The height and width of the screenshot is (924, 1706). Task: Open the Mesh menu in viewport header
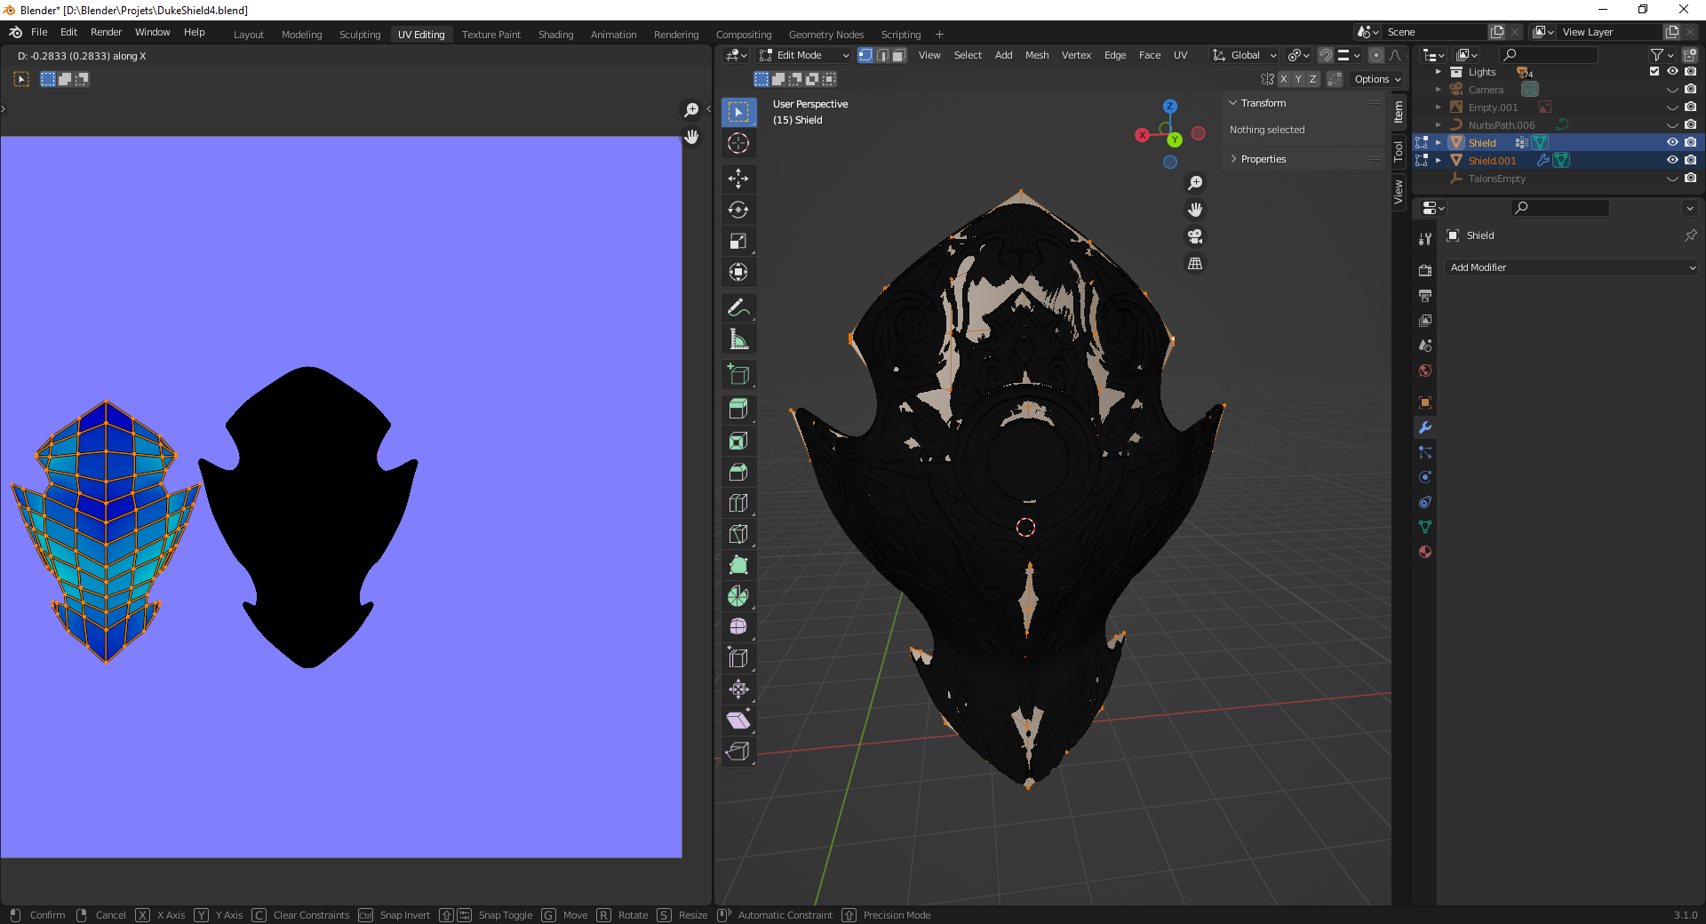coord(1037,55)
